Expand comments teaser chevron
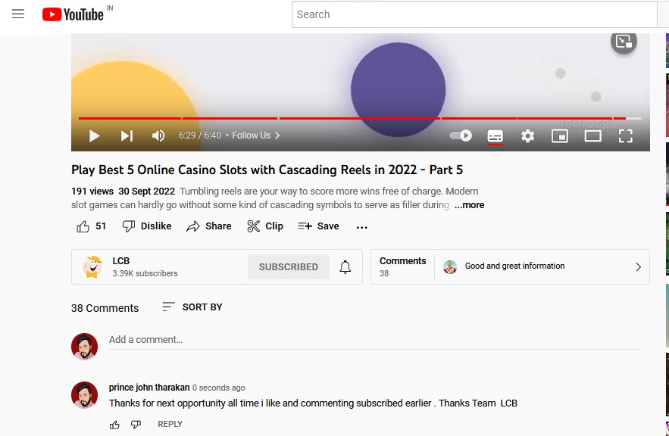The width and height of the screenshot is (669, 436). tap(638, 266)
